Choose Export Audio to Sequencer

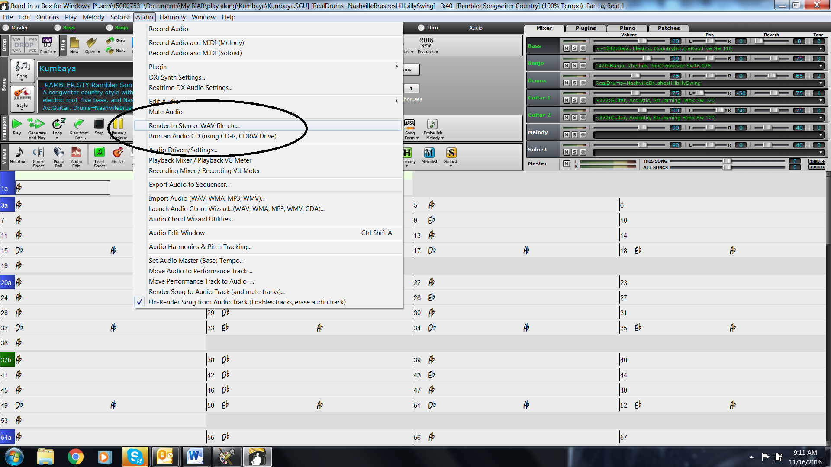(x=268, y=184)
